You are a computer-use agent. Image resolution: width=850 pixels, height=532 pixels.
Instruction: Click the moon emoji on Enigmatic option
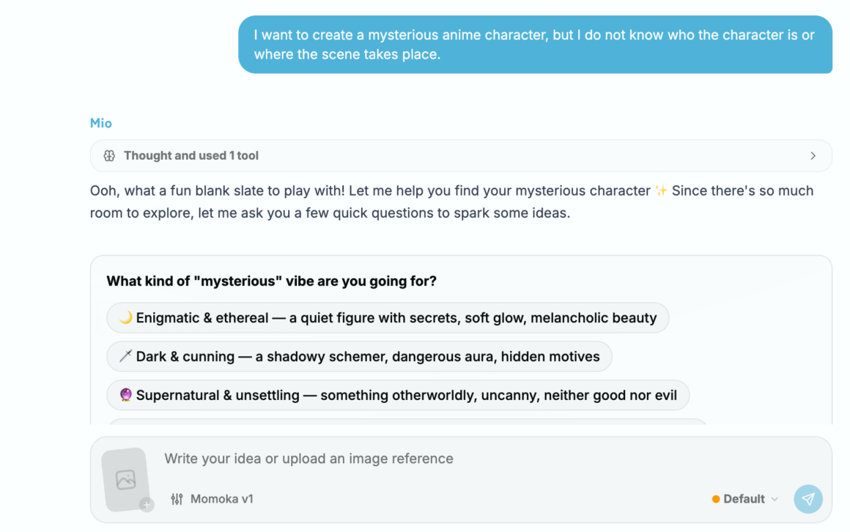126,317
